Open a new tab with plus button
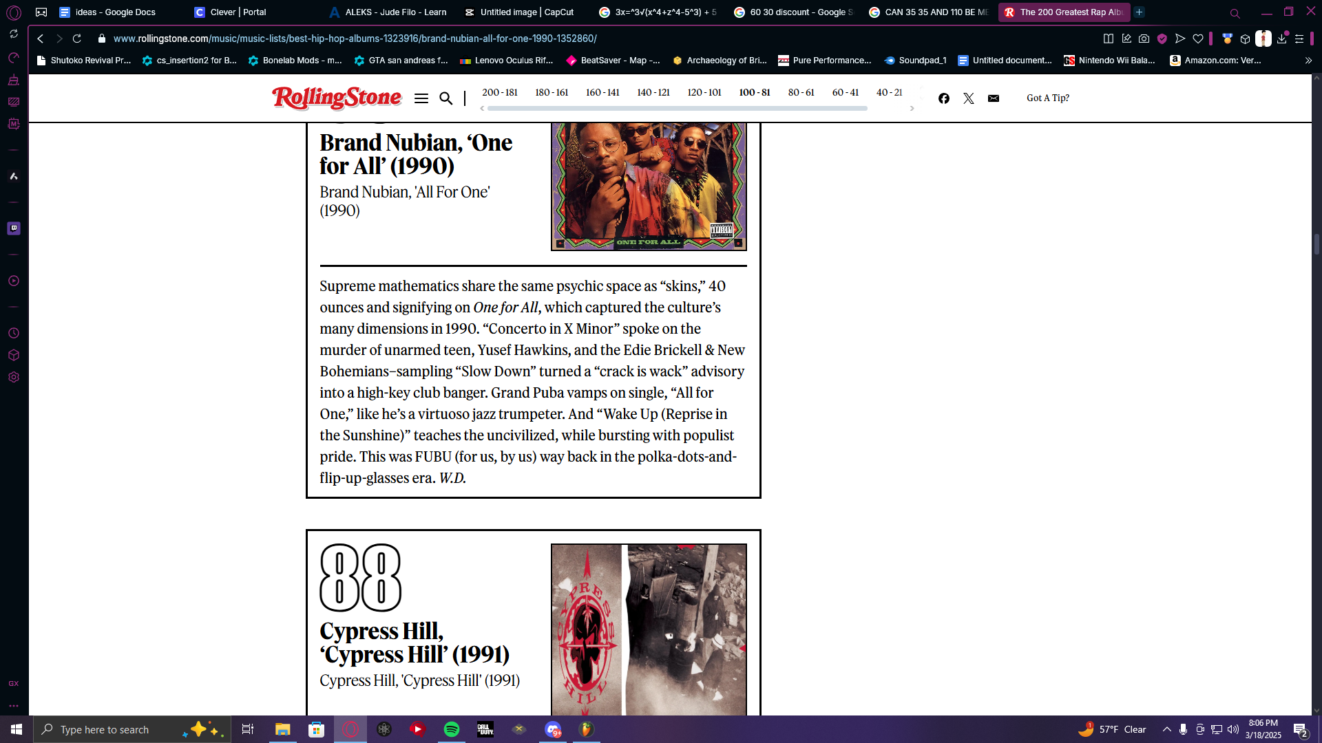1322x743 pixels. point(1140,12)
